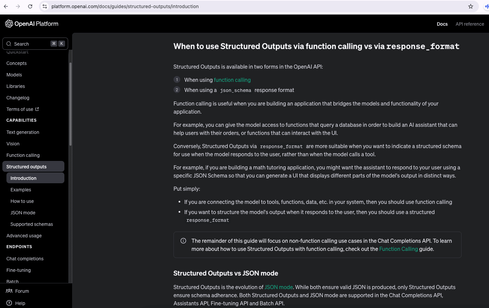
Task: Follow the 'JSON mode' green link
Action: coord(279,287)
